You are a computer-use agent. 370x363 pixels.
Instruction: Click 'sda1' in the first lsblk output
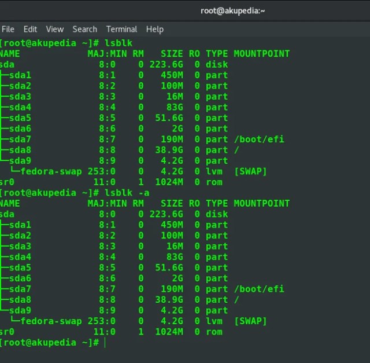point(20,75)
